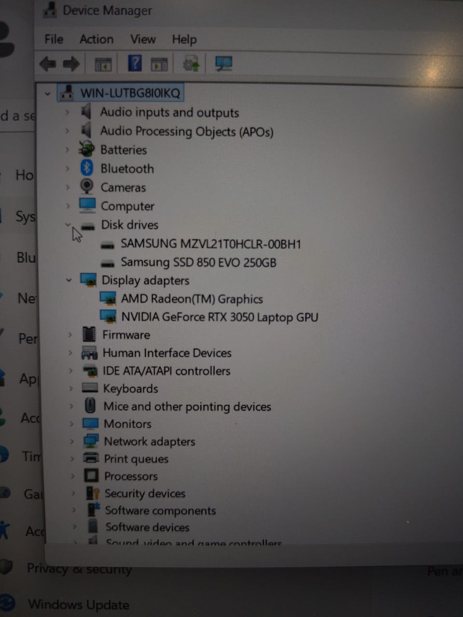Click the Network adapters icon

(91, 441)
